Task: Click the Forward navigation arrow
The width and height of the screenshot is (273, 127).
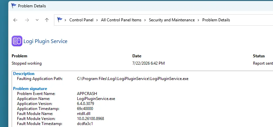Action: 27,20
